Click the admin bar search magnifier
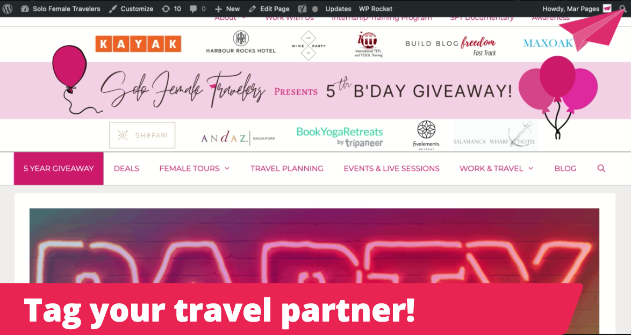The height and width of the screenshot is (335, 631). (x=623, y=9)
